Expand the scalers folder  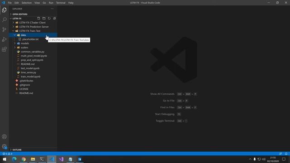point(33,48)
